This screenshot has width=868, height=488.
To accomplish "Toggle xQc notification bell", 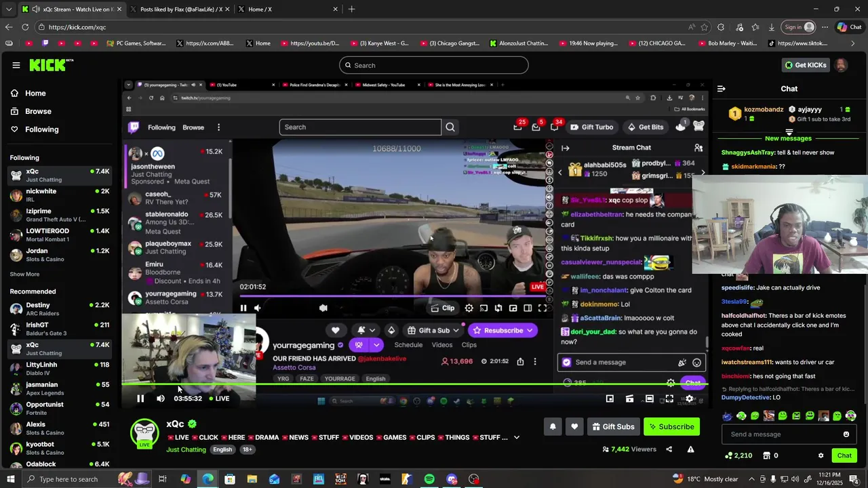I will [553, 426].
